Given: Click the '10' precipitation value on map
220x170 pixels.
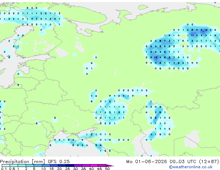Looking at the screenshot, I should pyautogui.click(x=206, y=30).
